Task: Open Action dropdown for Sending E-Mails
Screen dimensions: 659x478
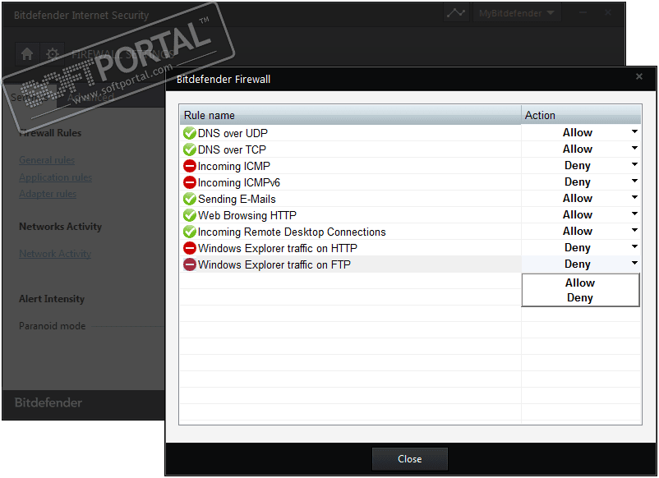Action: (x=634, y=197)
